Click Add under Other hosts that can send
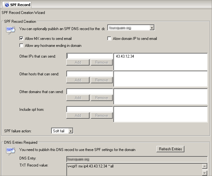The image size is (212, 176). 78,80
